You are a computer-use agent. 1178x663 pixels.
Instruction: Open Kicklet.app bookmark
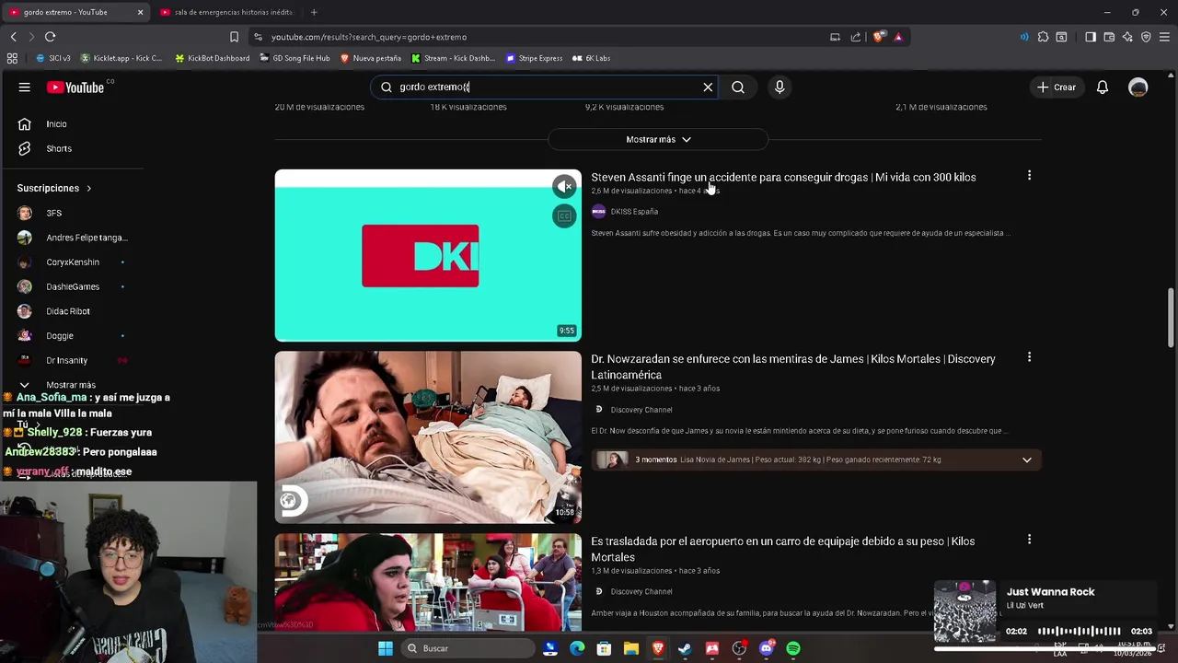(121, 58)
